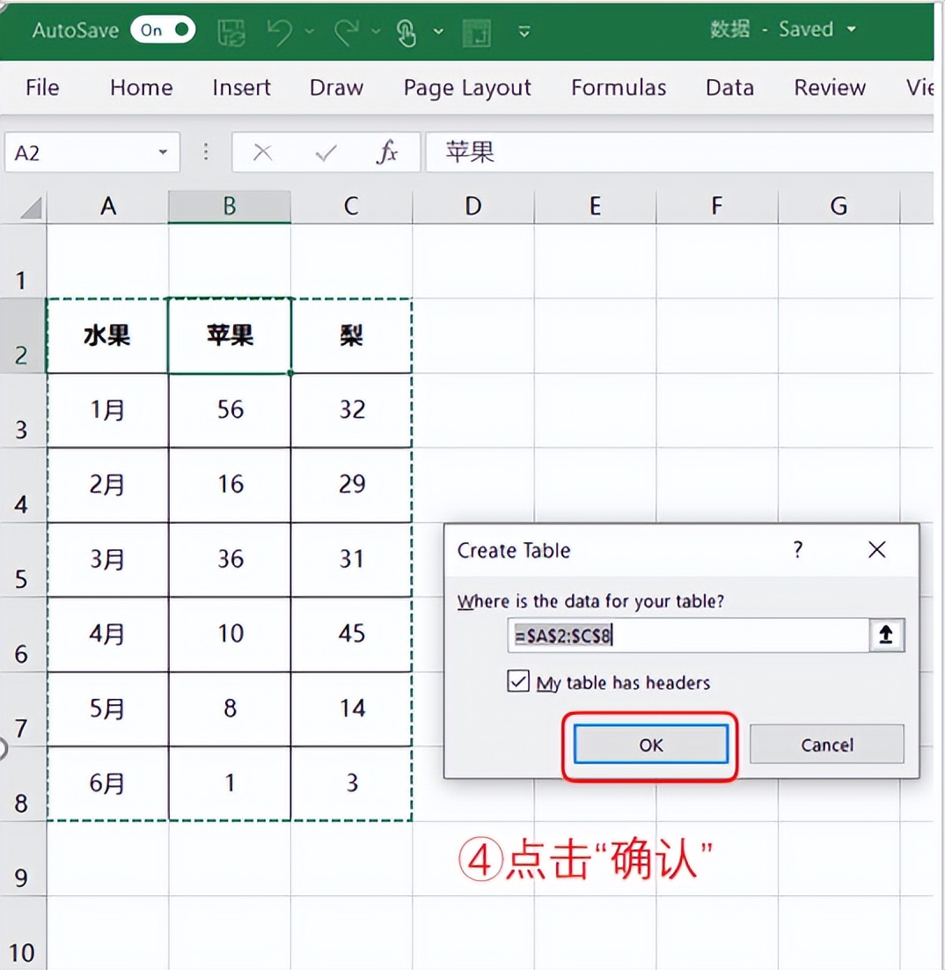Click the Touch/Mouse mode icon
Screen dimensions: 945x970
click(x=407, y=32)
